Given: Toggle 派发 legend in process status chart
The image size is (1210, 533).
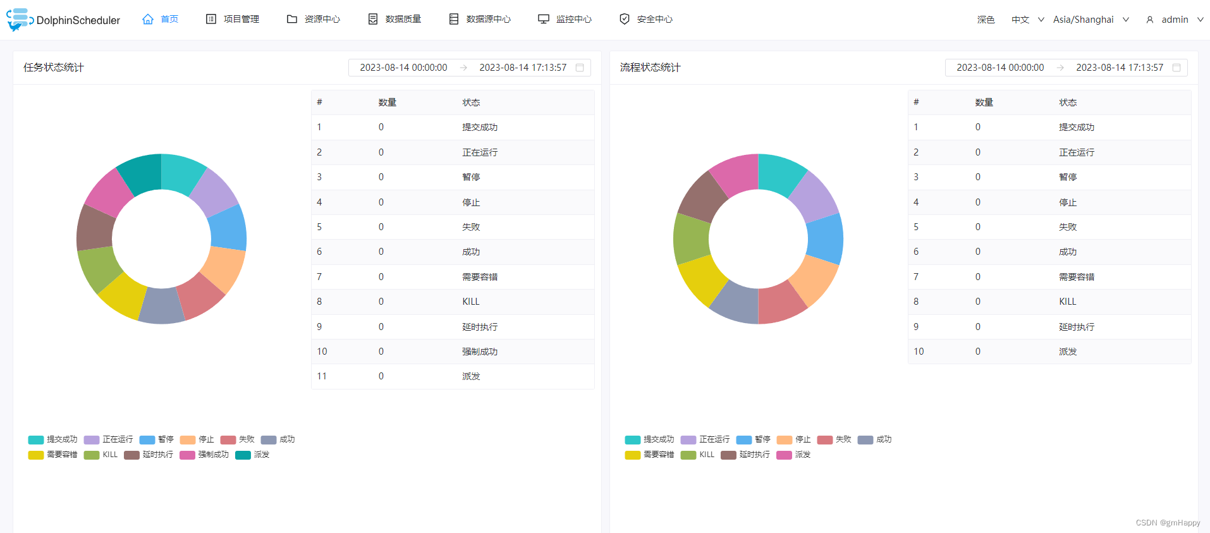Looking at the screenshot, I should pos(793,455).
